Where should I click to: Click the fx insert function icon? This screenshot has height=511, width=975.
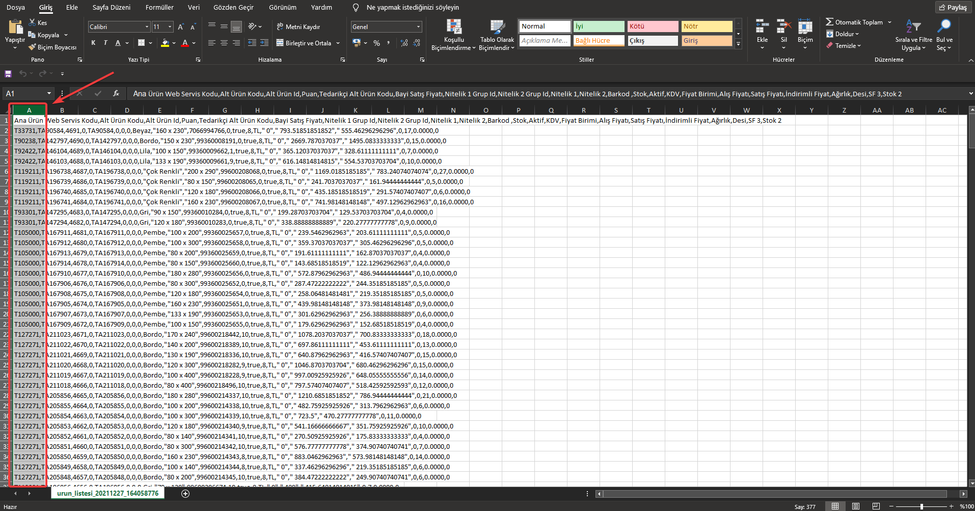click(116, 93)
